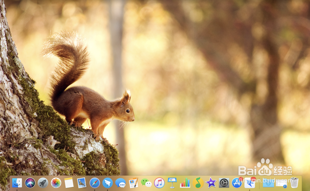Launch the Pages app
Viewport: 310px width, 191px height.
pos(133,183)
